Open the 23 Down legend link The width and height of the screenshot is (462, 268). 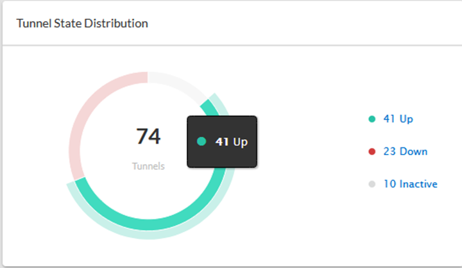tap(405, 152)
